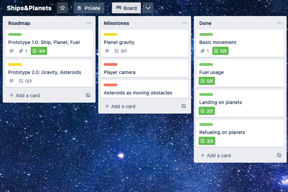
Task: Click the attachment icon on Basic movement card
Action: click(x=202, y=51)
